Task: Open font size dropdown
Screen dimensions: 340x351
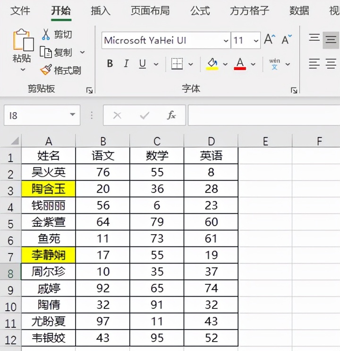Action: (256, 41)
